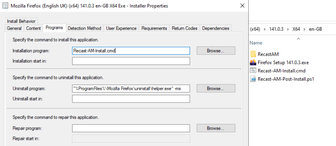This screenshot has width=336, height=146.
Task: Select the Recast-AM-Install.cmd file name
Action: pos(282,71)
